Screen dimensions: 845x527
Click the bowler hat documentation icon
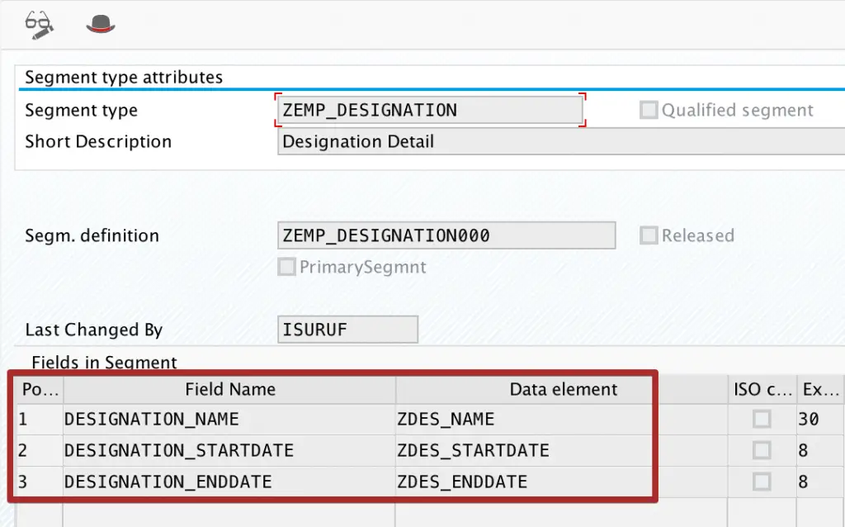100,24
